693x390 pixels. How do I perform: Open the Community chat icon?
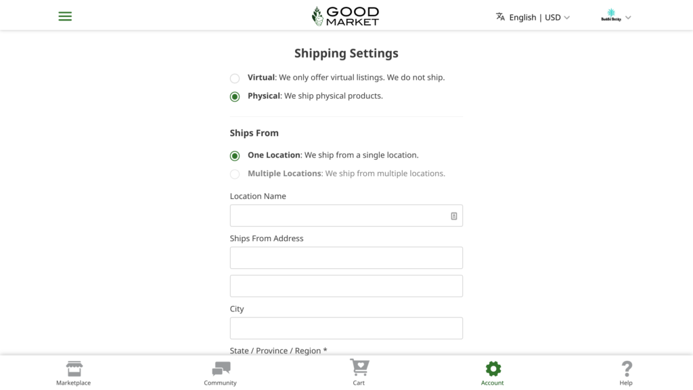click(x=221, y=369)
